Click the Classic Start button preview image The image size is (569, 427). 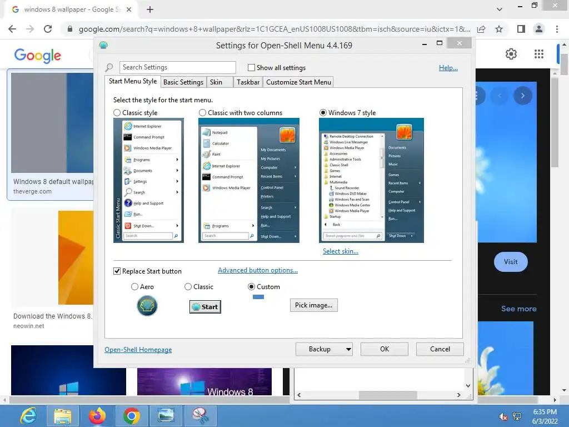pyautogui.click(x=205, y=307)
